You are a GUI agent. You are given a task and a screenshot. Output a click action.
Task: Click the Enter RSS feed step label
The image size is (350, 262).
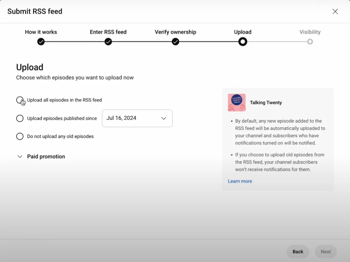click(108, 32)
